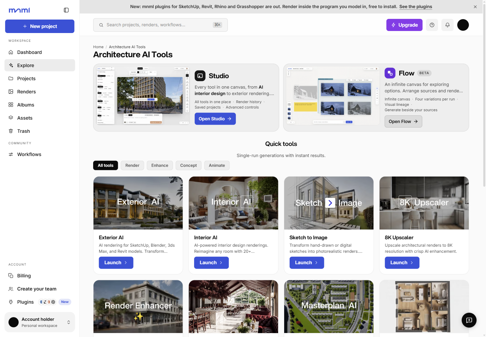Launch the Sketch to Image tool
Image resolution: width=486 pixels, height=337 pixels.
[x=307, y=263]
